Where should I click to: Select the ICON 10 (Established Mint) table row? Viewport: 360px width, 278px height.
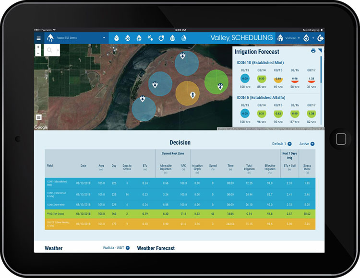180,183
